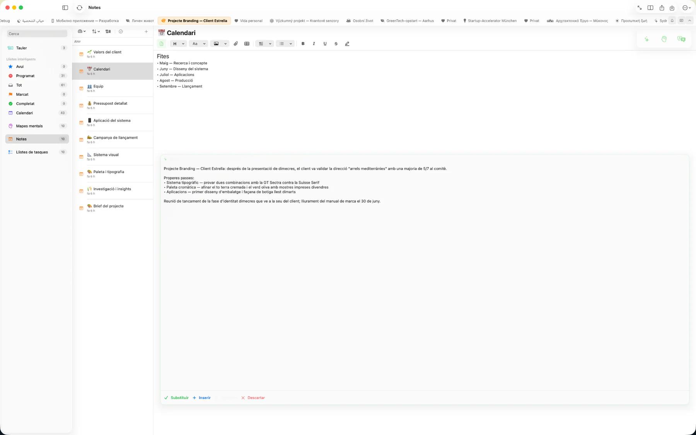
Task: Click the sync refresh icon
Action: [80, 7]
